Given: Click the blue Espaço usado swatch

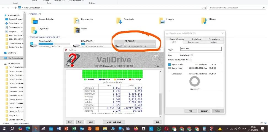Looking at the screenshot, I should [169, 64].
